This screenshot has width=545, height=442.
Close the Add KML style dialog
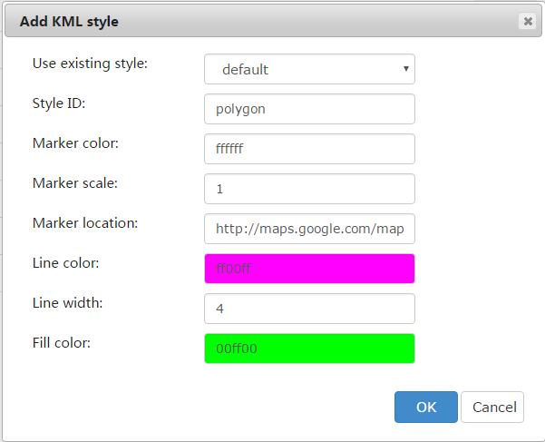click(x=527, y=22)
